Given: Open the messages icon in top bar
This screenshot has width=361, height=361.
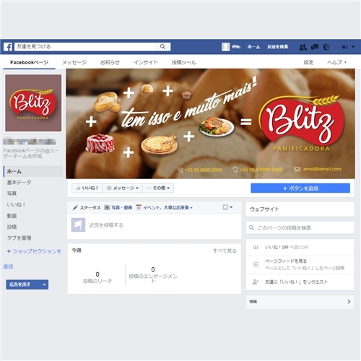Looking at the screenshot, I should [x=315, y=47].
